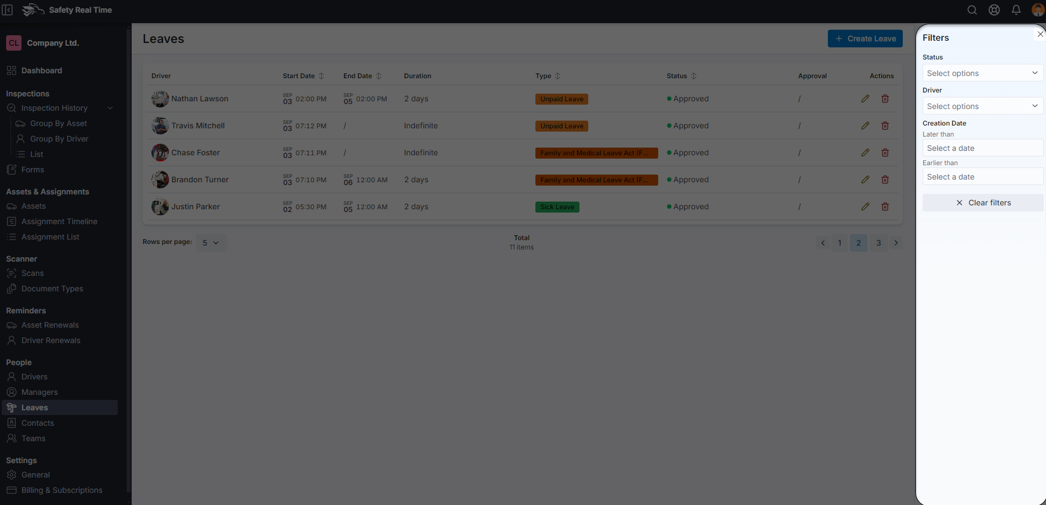Go to page 3 of leaves
Image resolution: width=1046 pixels, height=505 pixels.
pyautogui.click(x=878, y=243)
